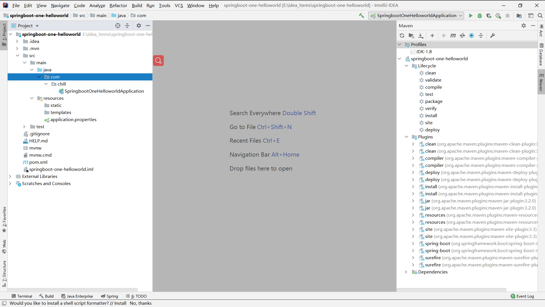545x307 pixels.
Task: Open the File menu
Action: click(x=16, y=5)
